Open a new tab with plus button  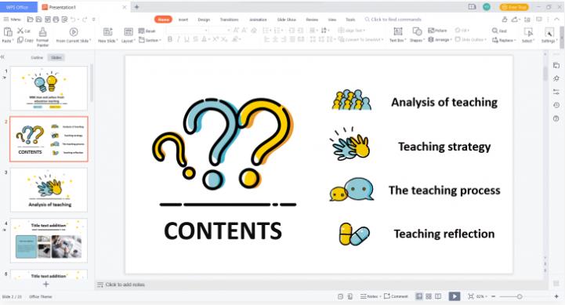[x=136, y=7]
